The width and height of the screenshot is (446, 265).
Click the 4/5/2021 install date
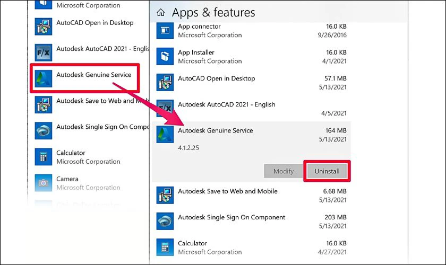(334, 113)
